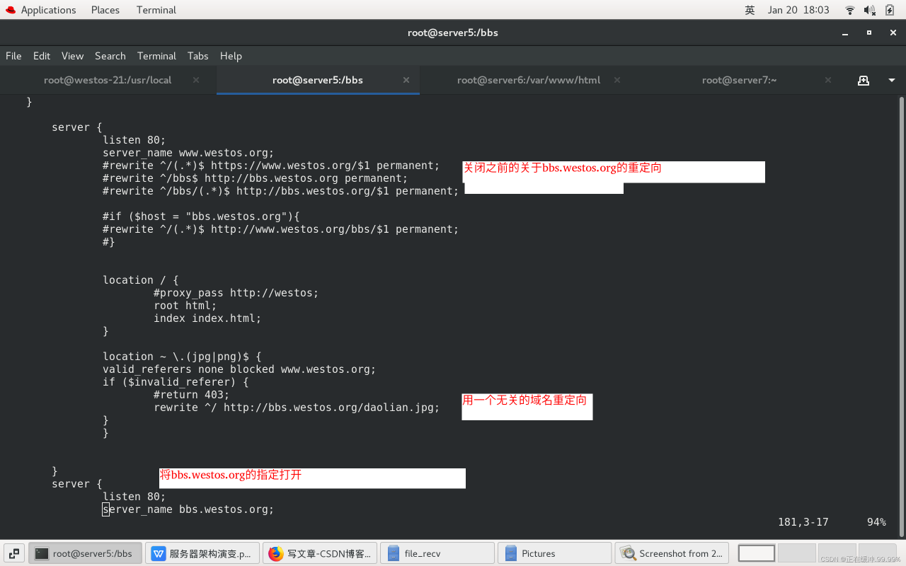The image size is (906, 566).
Task: Switch to the root@server7:~ tab
Action: click(739, 80)
